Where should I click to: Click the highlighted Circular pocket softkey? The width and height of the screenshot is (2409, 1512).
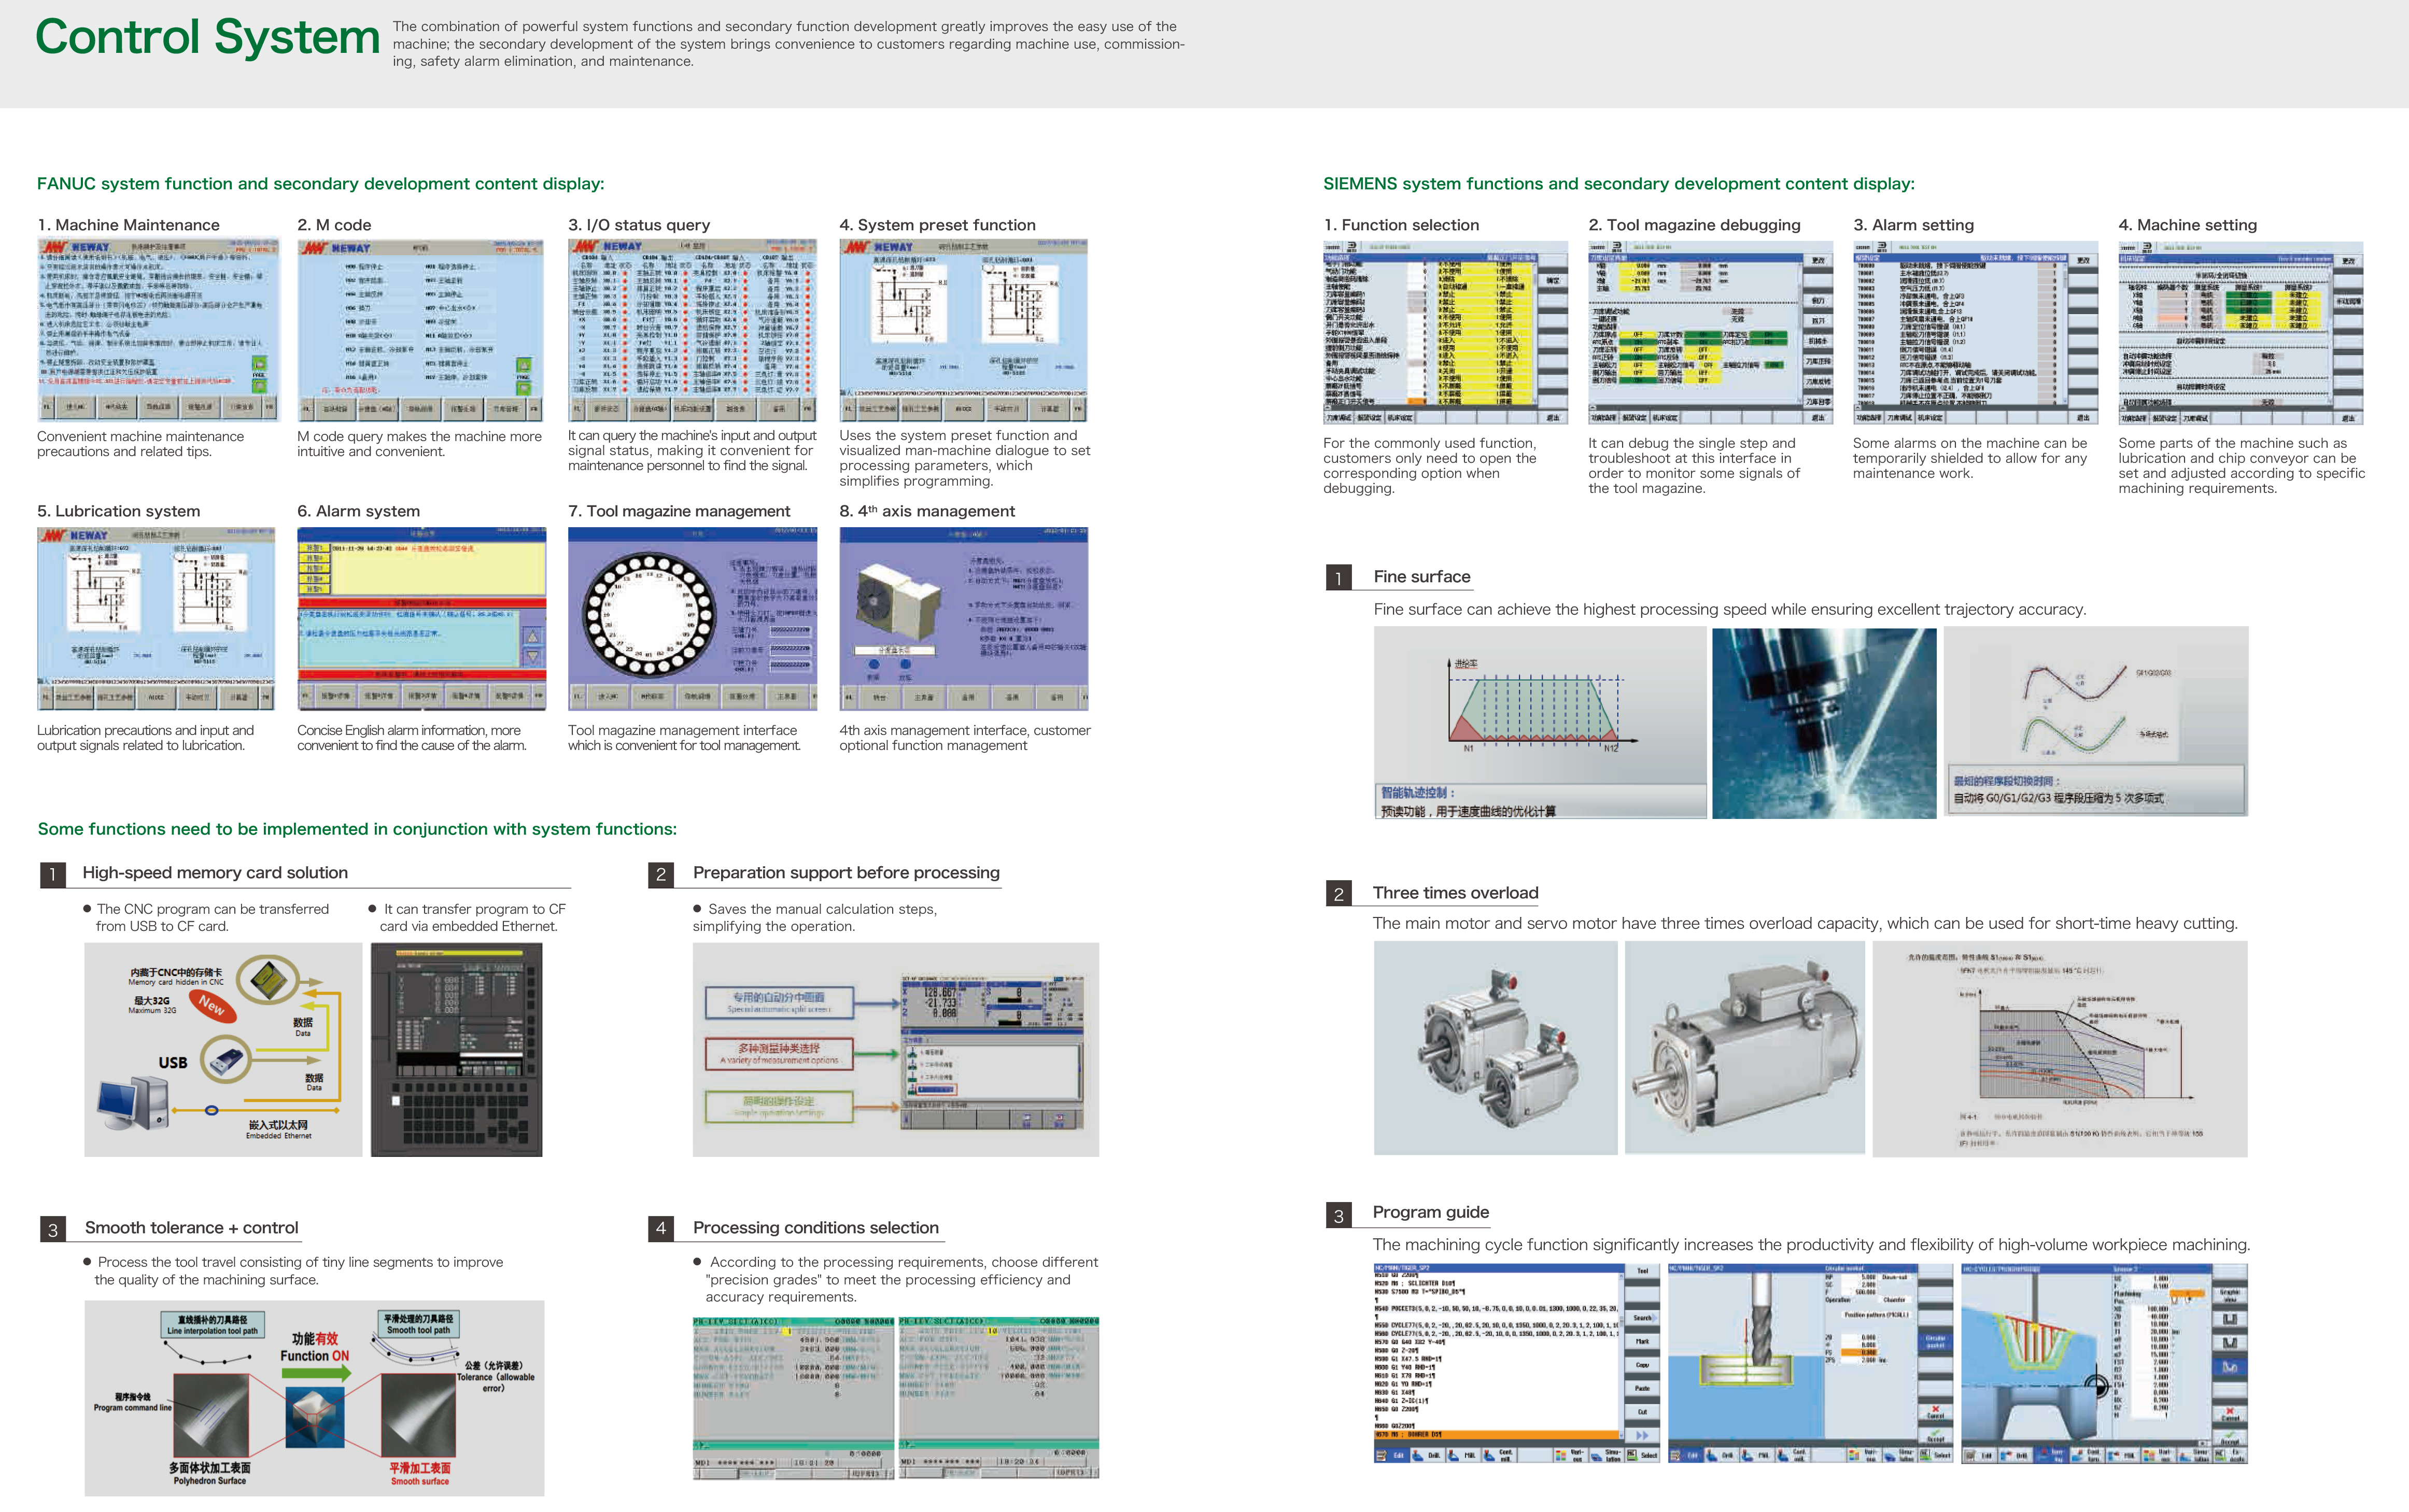(1936, 1342)
